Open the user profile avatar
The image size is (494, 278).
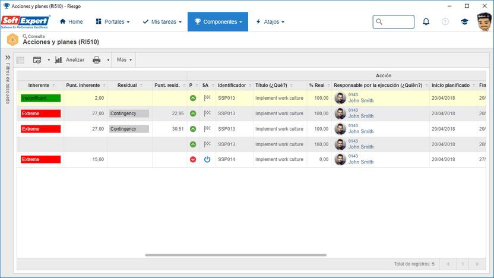pos(484,22)
